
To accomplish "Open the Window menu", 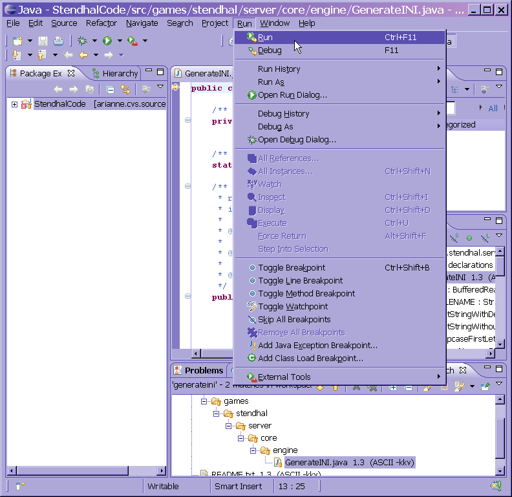I will (x=275, y=23).
